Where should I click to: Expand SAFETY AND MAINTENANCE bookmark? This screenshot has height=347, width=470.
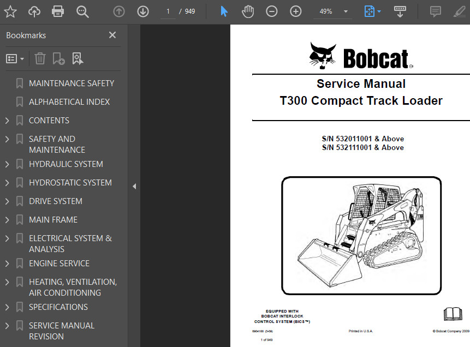pyautogui.click(x=7, y=139)
